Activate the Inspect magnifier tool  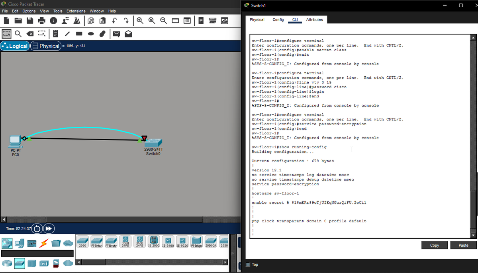(18, 34)
